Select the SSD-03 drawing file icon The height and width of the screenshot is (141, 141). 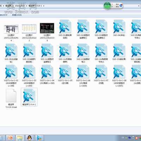[x=101, y=27]
